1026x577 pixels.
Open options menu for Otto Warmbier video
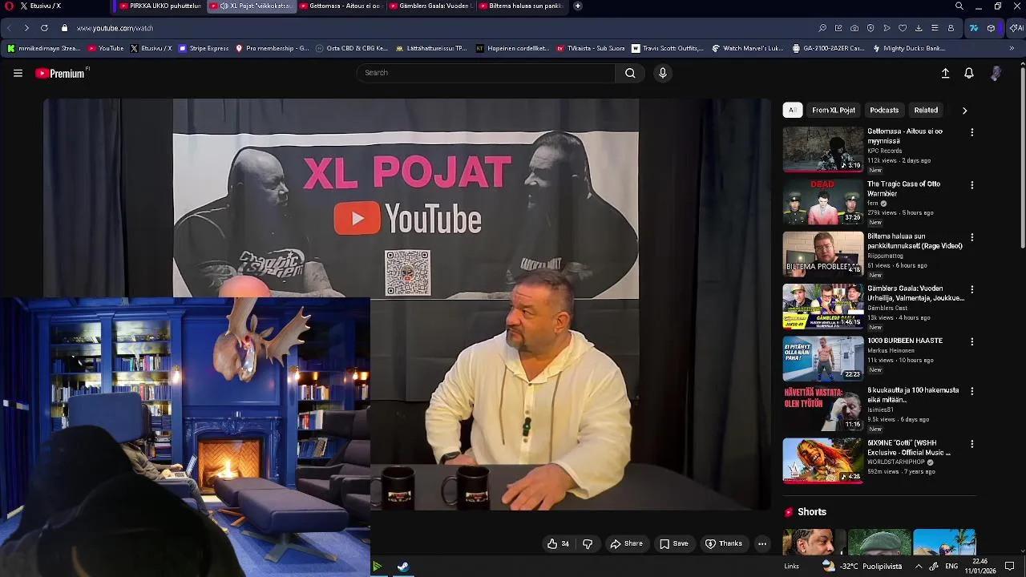[971, 185]
